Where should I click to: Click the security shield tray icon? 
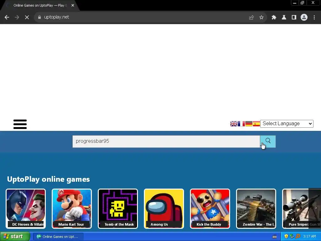click(286, 237)
